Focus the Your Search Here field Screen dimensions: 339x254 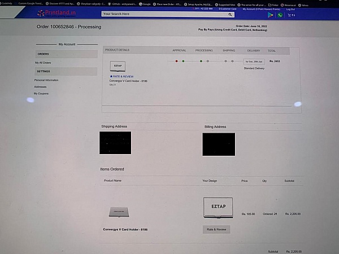pyautogui.click(x=168, y=14)
